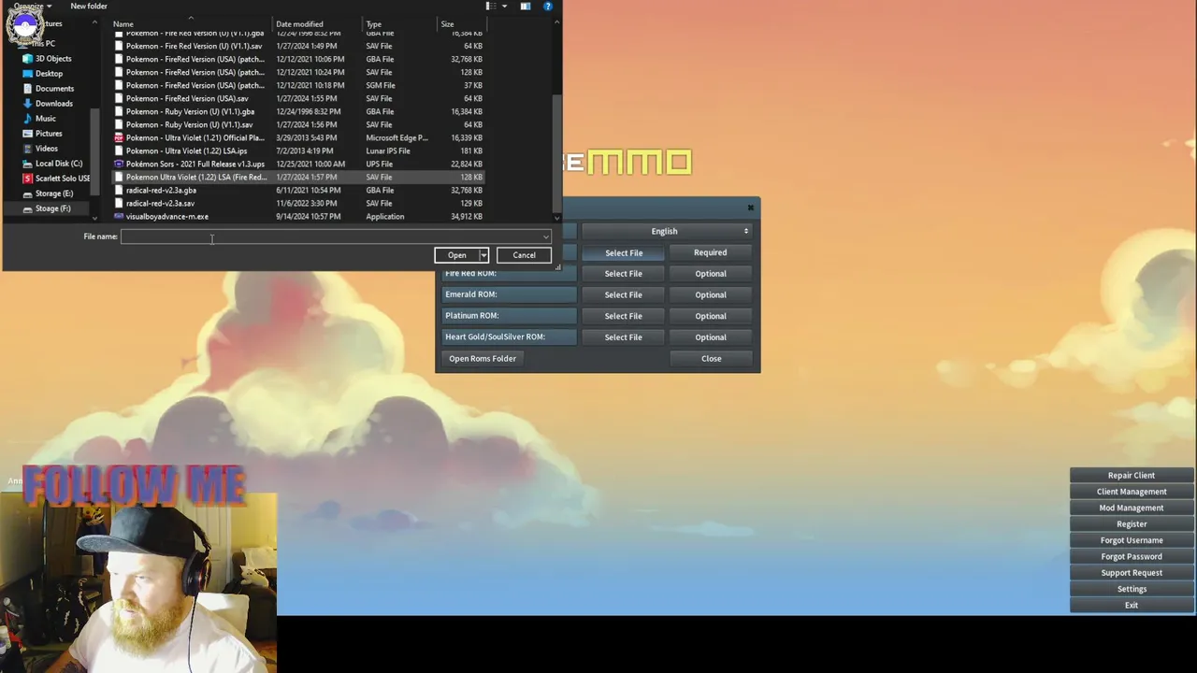Click the 3D Objects icon in the sidebar
This screenshot has height=673, width=1197.
27,59
